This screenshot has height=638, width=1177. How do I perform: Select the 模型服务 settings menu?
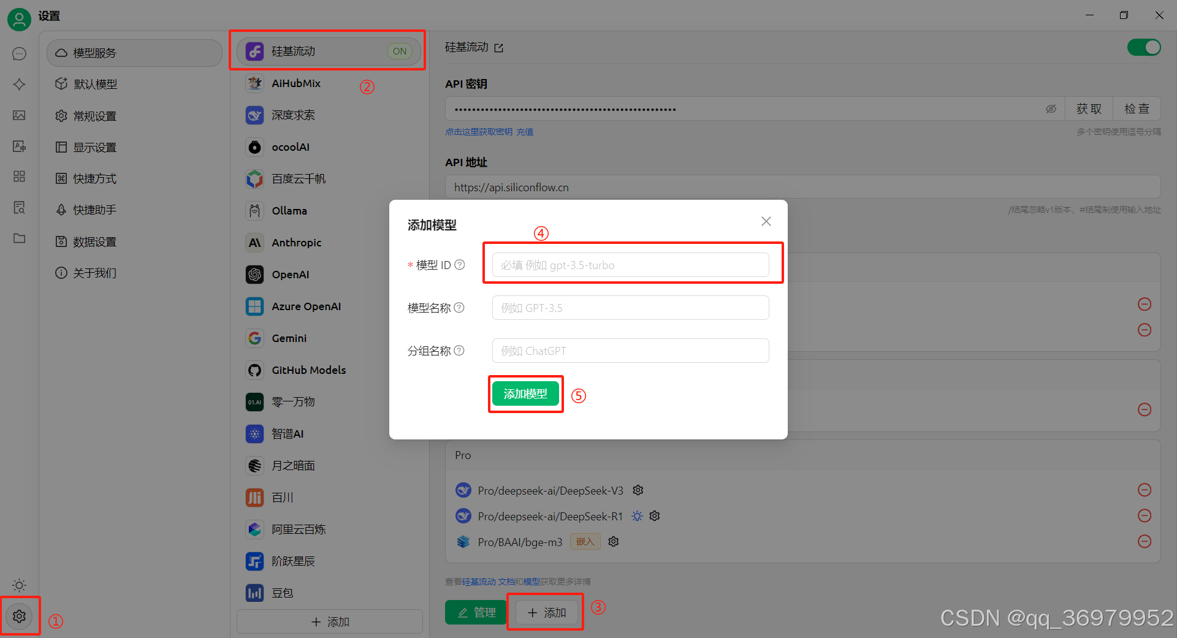tap(134, 53)
